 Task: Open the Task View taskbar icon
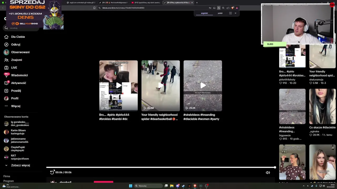pos(166,186)
